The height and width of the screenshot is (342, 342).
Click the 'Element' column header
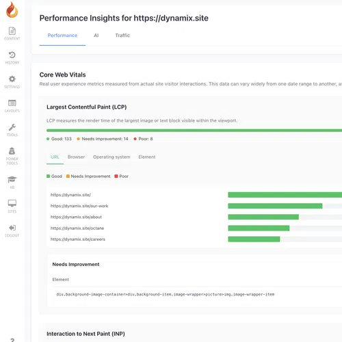[60, 279]
